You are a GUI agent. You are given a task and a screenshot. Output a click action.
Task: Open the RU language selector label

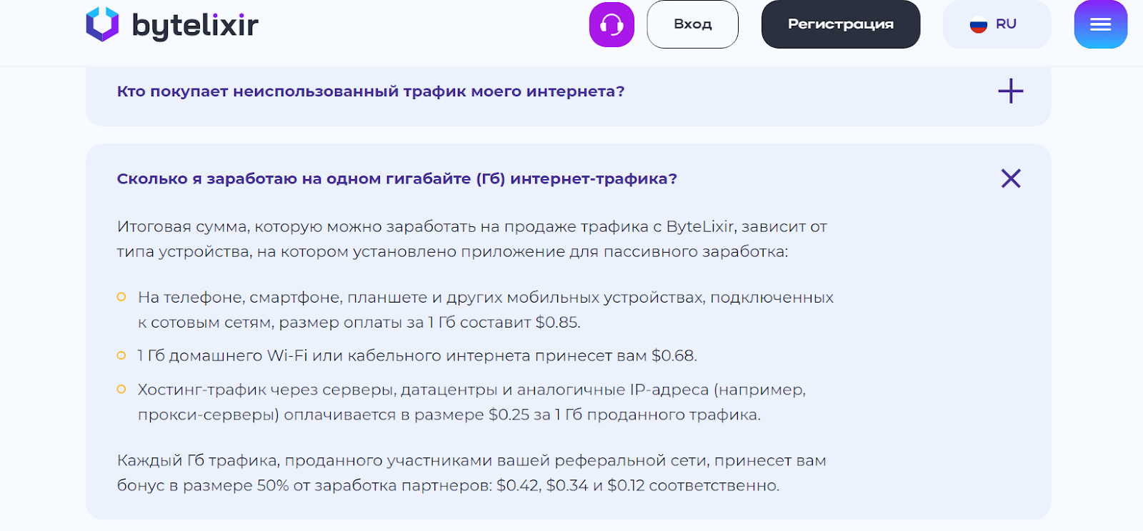pyautogui.click(x=1006, y=24)
